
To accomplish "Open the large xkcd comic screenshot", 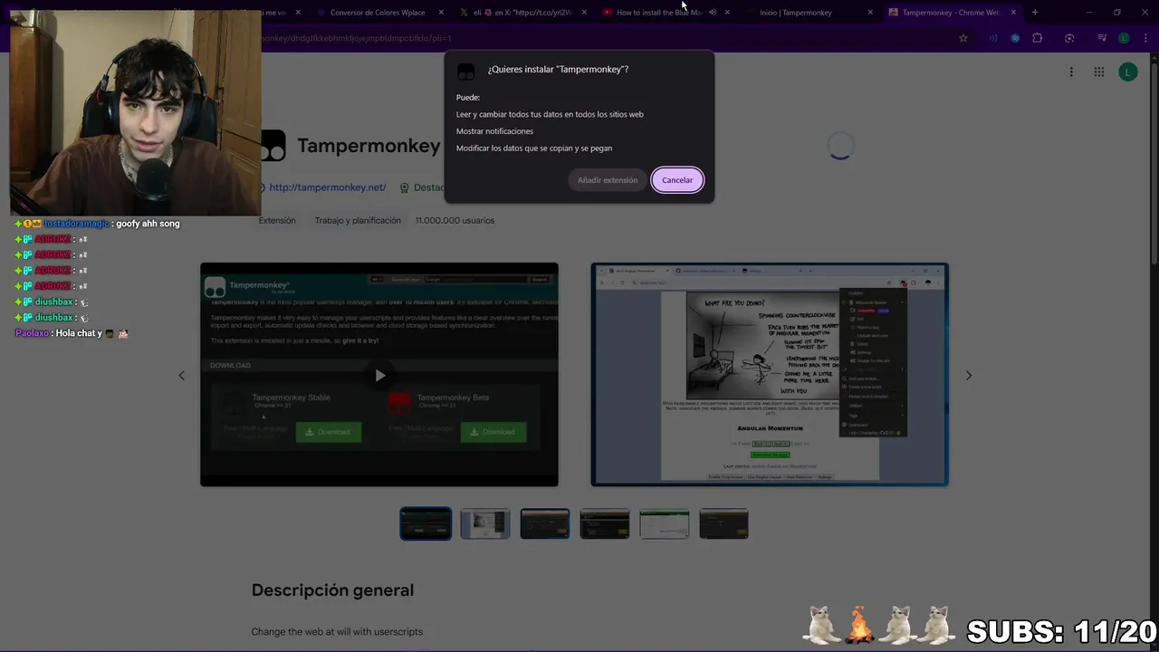I will pos(770,375).
